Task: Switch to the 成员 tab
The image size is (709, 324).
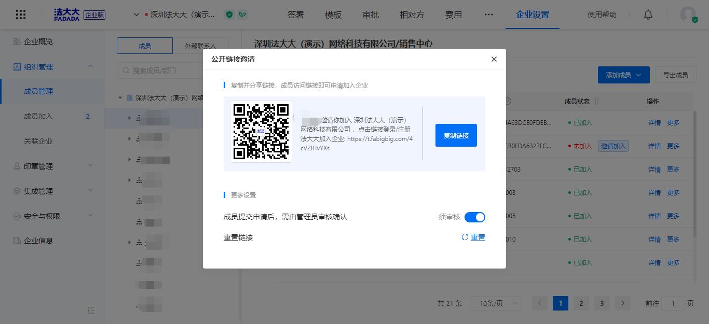Action: [145, 46]
